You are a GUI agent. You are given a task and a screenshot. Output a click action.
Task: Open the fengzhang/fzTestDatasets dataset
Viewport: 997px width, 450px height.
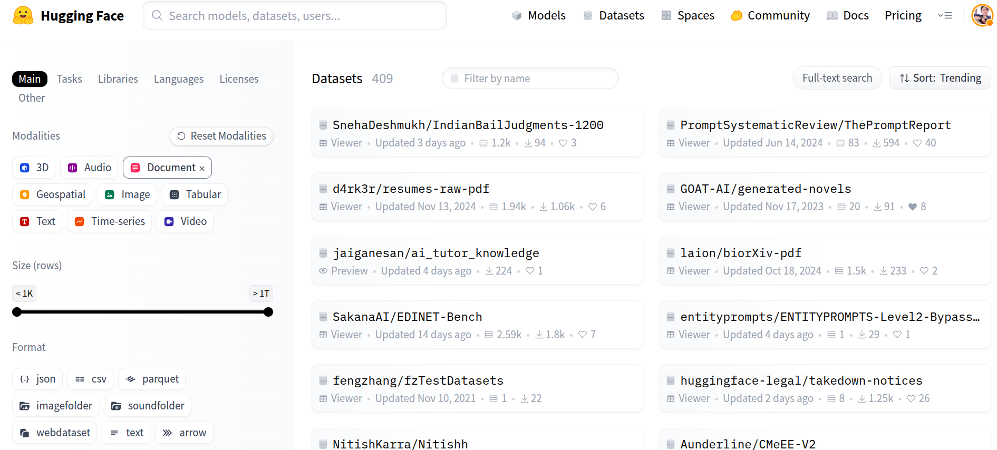pos(477,388)
